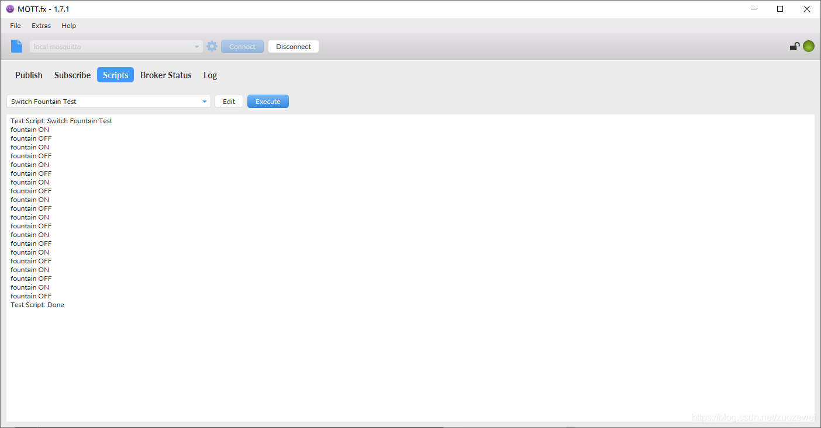Run the script with Execute button
This screenshot has height=428, width=821.
pyautogui.click(x=268, y=102)
